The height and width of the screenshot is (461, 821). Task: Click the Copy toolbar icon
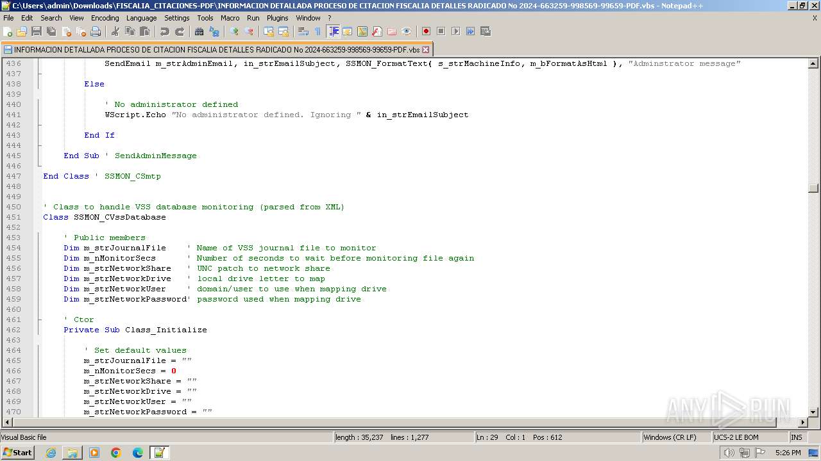[130, 31]
